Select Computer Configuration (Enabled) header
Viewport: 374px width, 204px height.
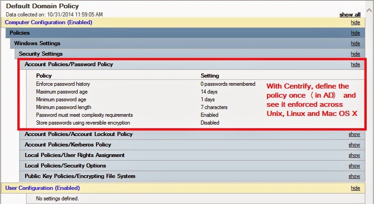point(183,22)
